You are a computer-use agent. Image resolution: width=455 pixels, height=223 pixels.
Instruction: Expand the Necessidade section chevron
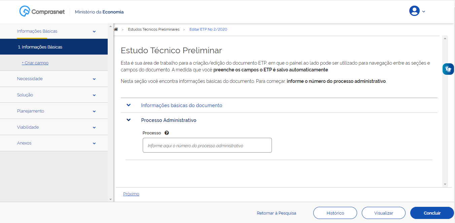(x=94, y=79)
